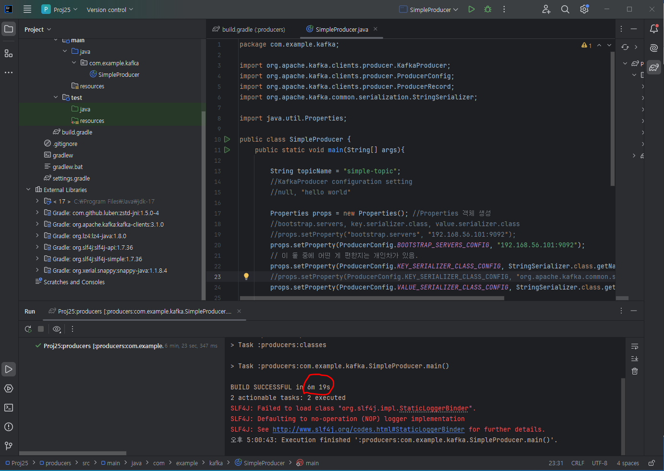Switch to build.gradle (:producers) editor tab
664x471 pixels.
[249, 29]
